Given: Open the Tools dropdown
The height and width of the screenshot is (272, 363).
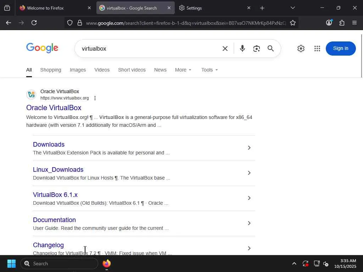Looking at the screenshot, I should click(x=210, y=70).
